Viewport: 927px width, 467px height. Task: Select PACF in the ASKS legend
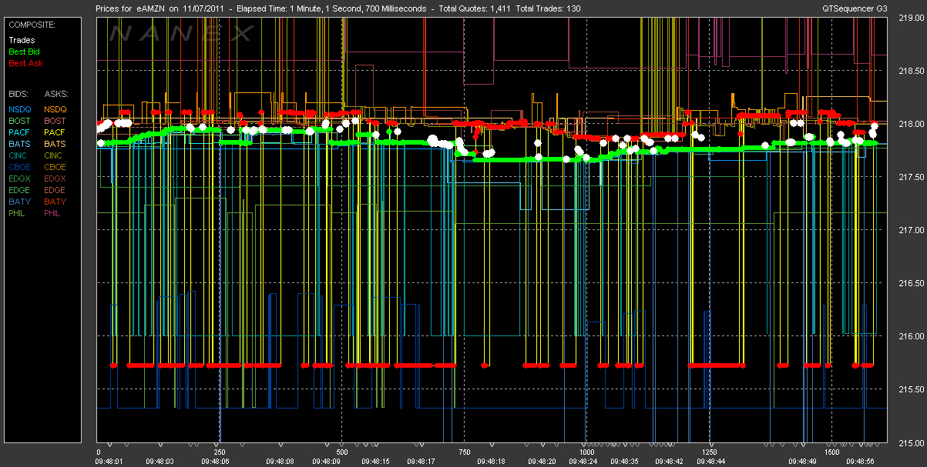[55, 132]
